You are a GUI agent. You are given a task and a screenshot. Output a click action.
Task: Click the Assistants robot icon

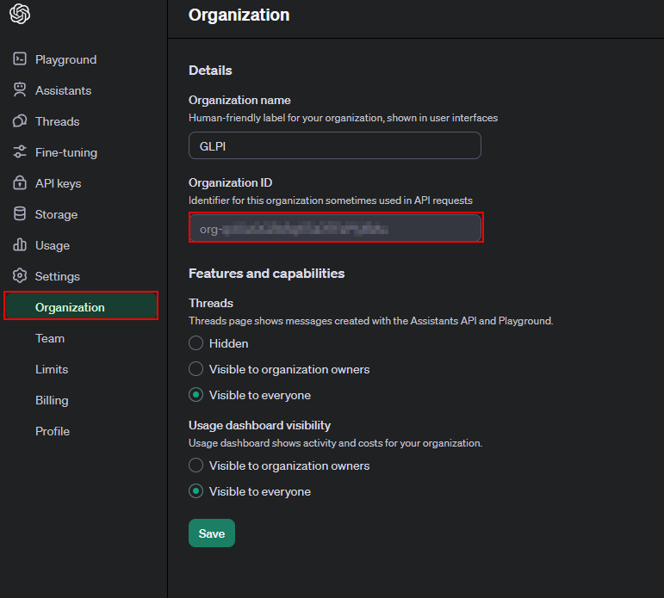point(20,90)
